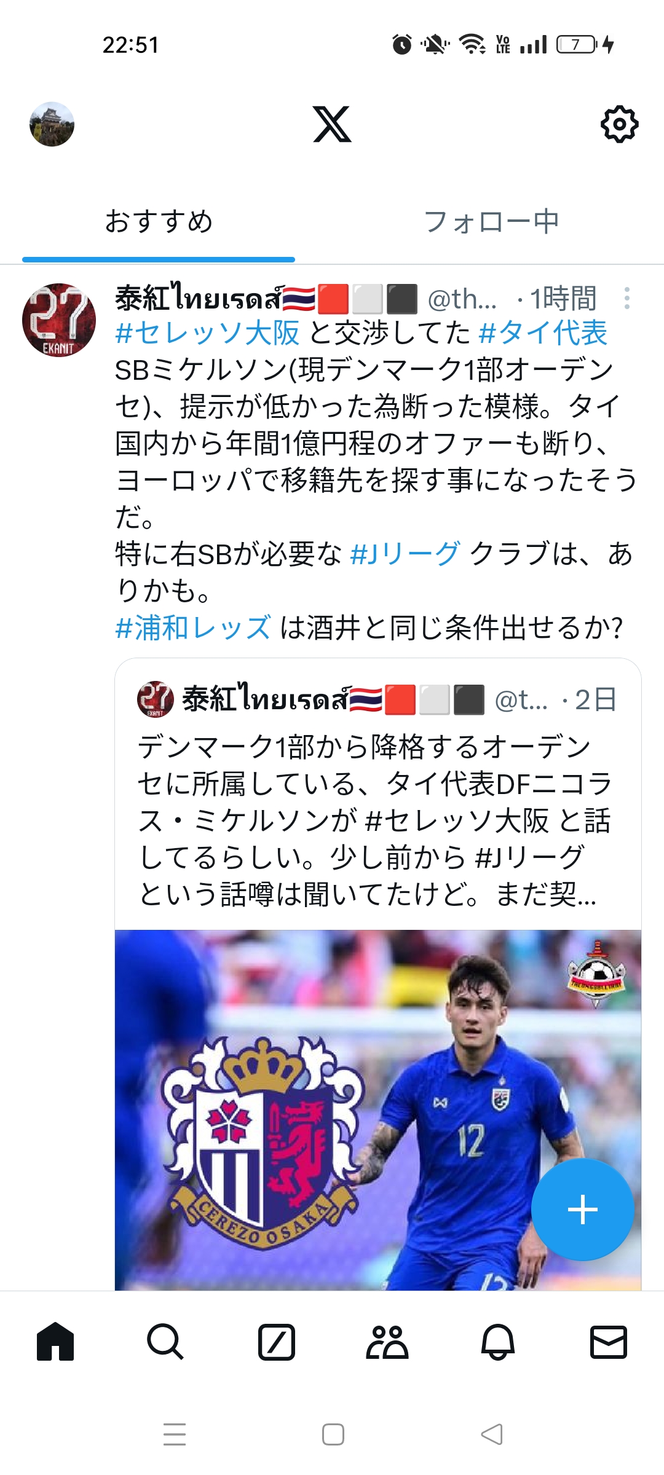Image resolution: width=664 pixels, height=1475 pixels.
Task: Tap the Android back navigation triangle
Action: click(492, 1434)
